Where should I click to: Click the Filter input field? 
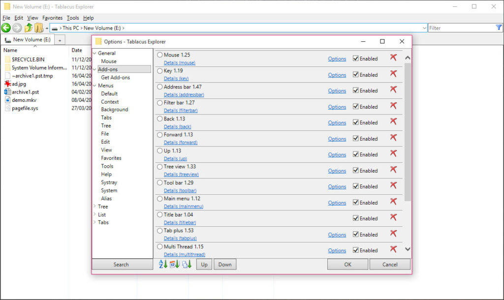point(462,28)
